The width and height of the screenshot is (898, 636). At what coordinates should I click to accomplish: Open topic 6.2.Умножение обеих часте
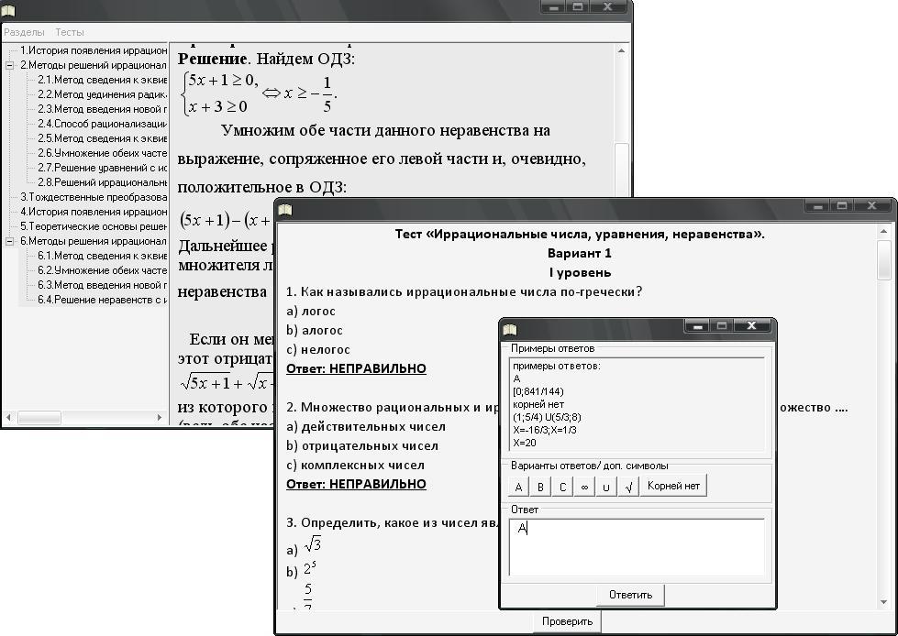click(102, 270)
